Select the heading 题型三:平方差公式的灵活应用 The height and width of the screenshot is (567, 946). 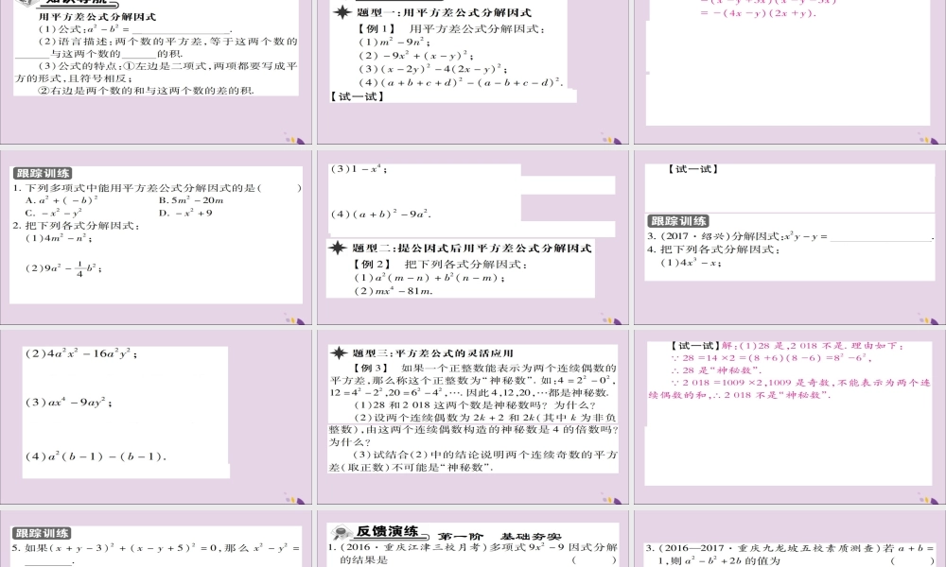tap(432, 353)
